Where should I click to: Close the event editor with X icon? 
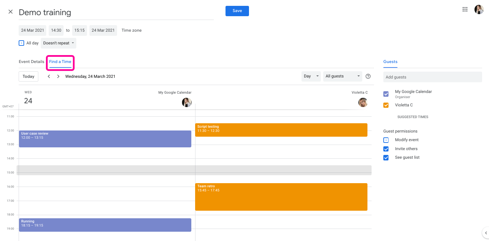point(10,12)
